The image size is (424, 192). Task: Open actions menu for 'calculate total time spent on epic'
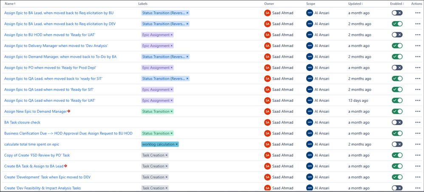tap(418, 144)
